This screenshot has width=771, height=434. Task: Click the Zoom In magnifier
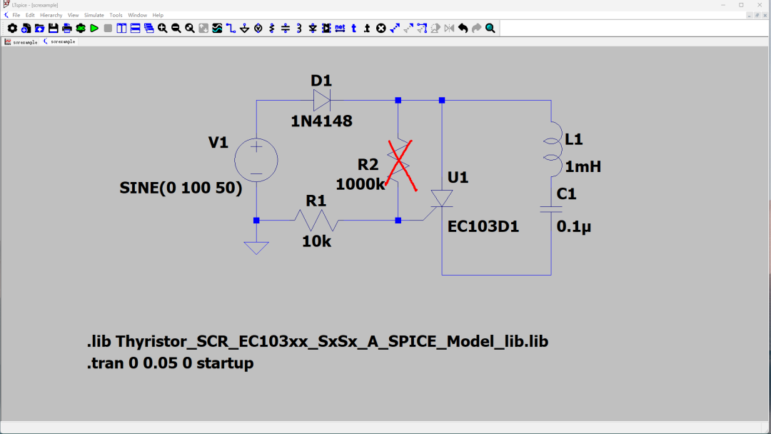coord(163,29)
